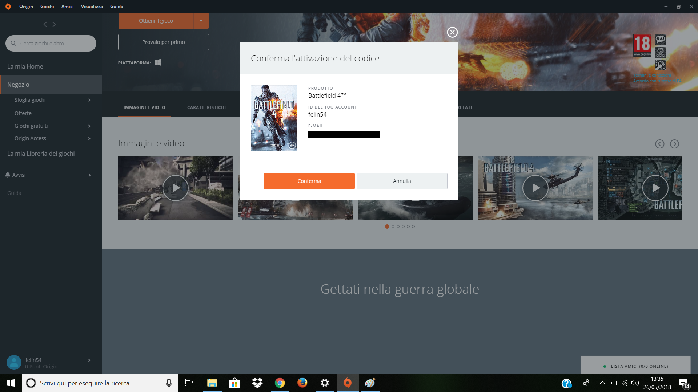The height and width of the screenshot is (392, 698).
Task: Go forward with the right navigation arrow
Action: [x=54, y=24]
